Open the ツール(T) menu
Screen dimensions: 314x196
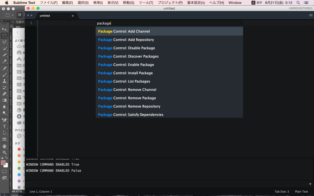coord(146,3)
